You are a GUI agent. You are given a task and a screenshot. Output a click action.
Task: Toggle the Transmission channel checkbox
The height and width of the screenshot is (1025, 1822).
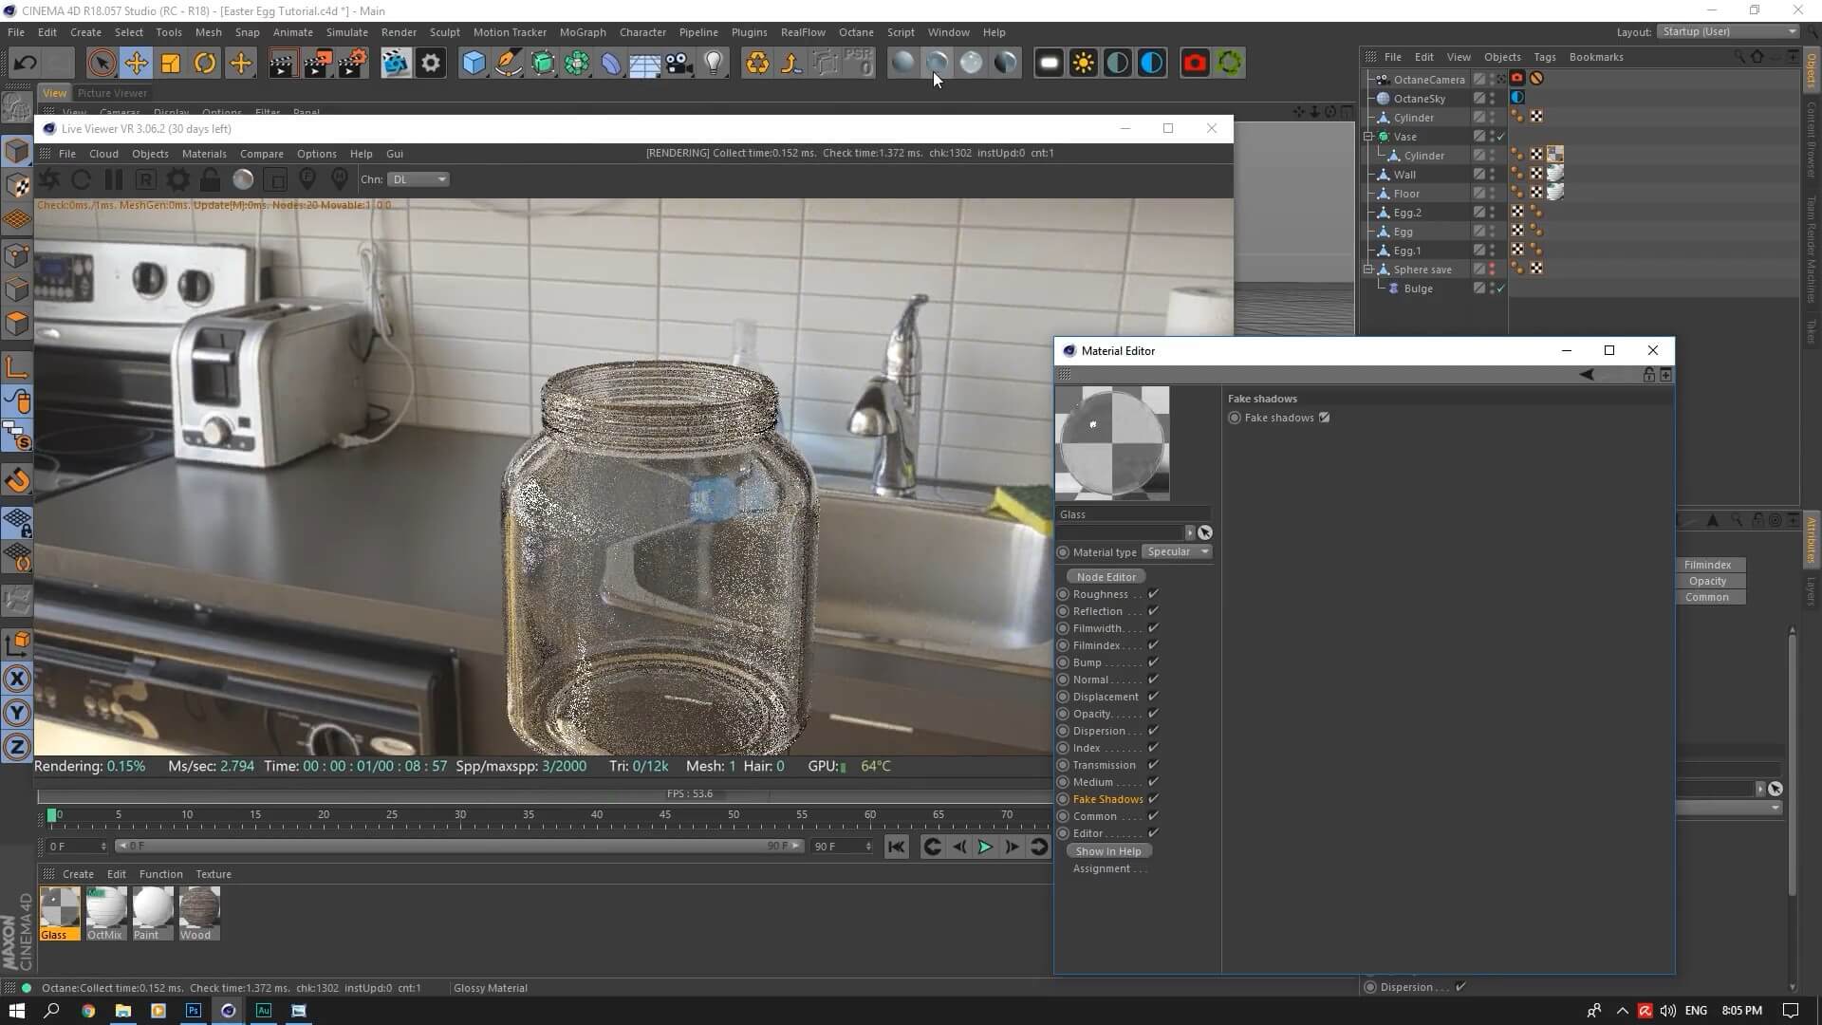click(x=1153, y=765)
